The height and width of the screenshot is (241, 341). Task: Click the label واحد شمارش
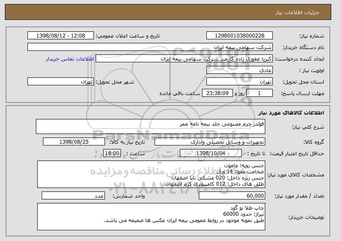point(128,196)
